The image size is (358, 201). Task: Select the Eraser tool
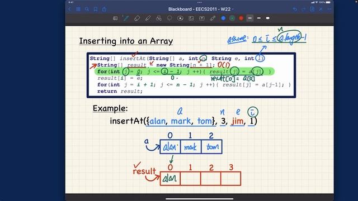pyautogui.click(x=137, y=18)
